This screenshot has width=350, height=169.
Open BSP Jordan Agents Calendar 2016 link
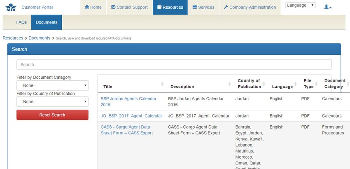[128, 102]
